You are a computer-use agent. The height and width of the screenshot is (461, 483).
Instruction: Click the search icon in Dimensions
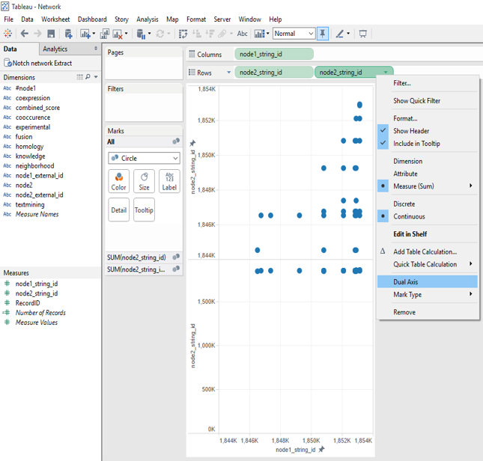pyautogui.click(x=88, y=77)
